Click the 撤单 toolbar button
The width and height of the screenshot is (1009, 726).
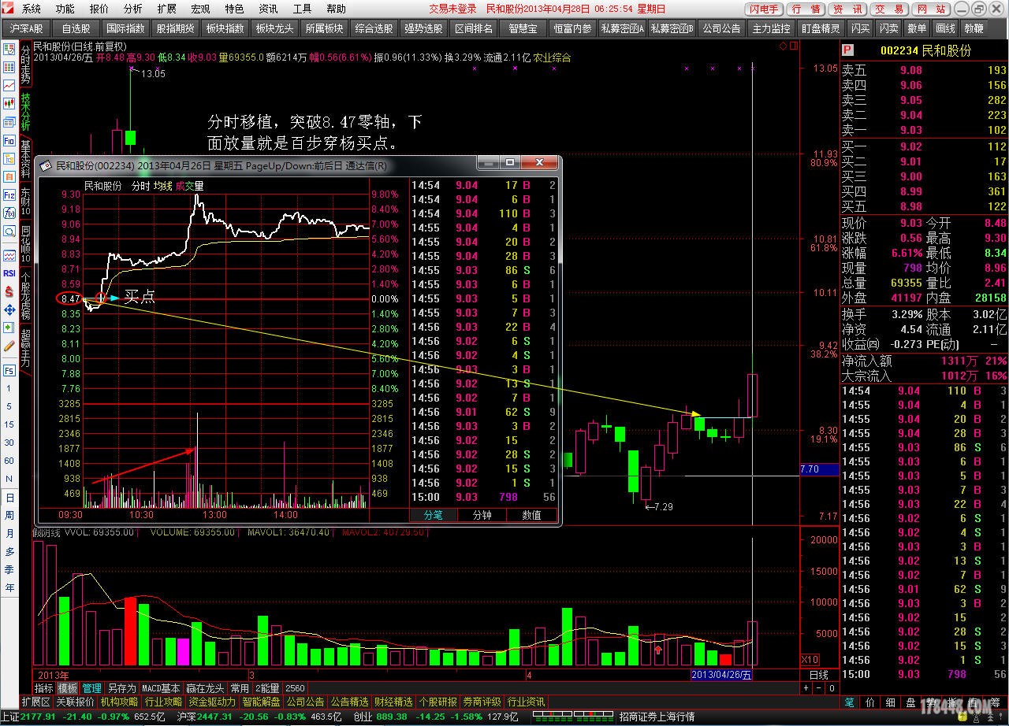tap(916, 28)
